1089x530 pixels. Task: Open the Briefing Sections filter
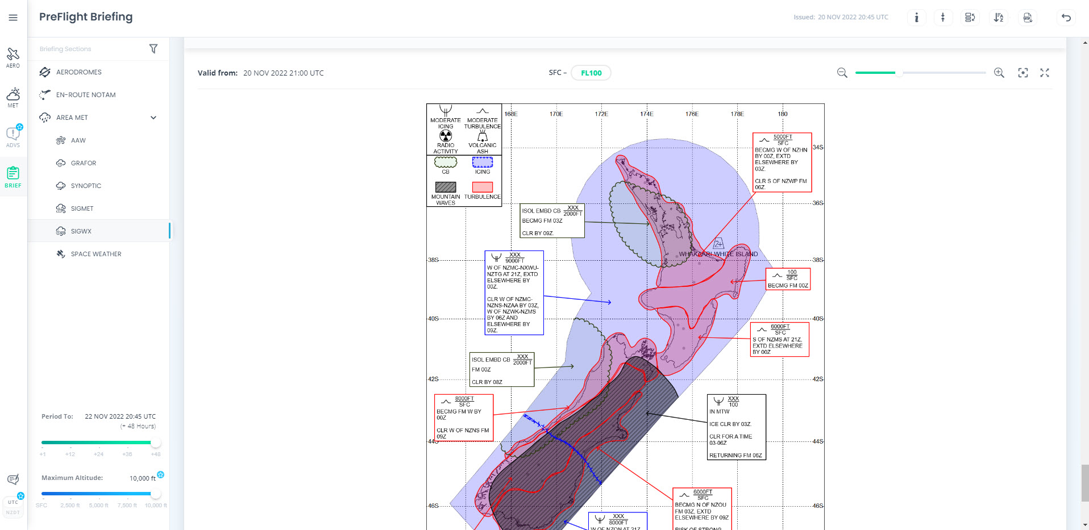pyautogui.click(x=153, y=49)
